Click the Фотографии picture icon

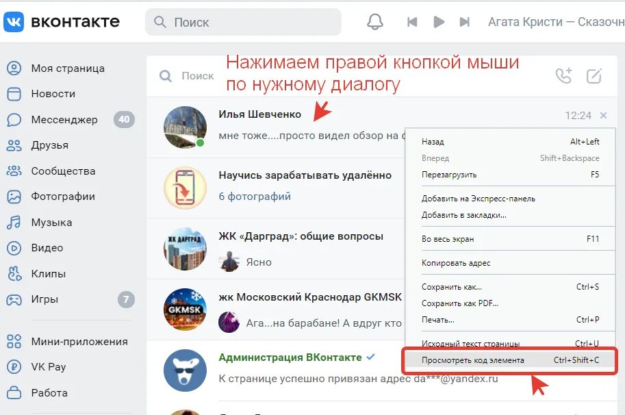[x=14, y=197]
